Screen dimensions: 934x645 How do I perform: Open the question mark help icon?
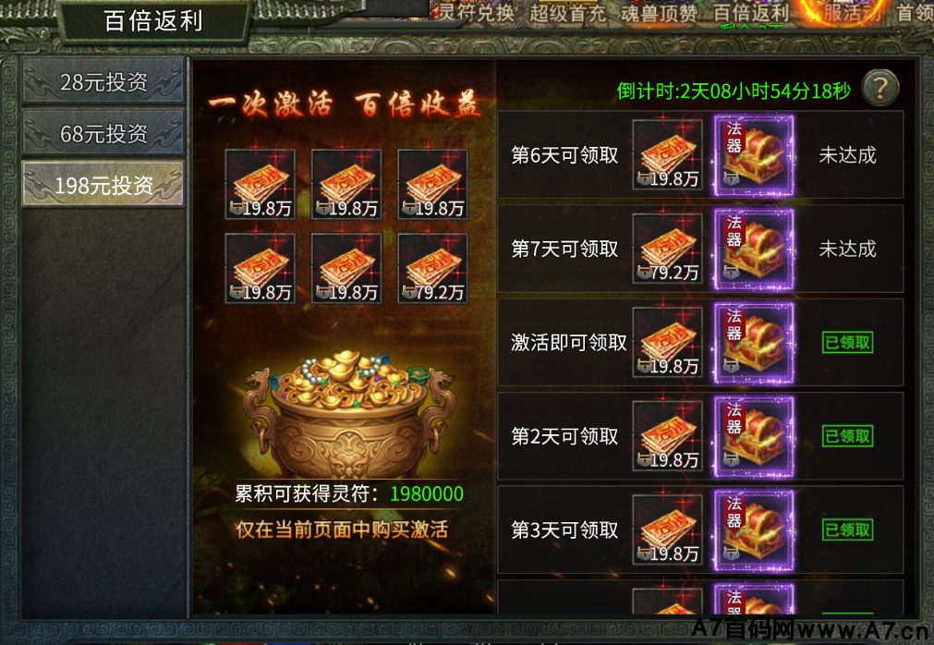[x=880, y=88]
